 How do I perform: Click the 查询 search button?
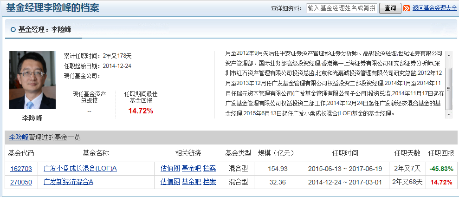point(390,8)
